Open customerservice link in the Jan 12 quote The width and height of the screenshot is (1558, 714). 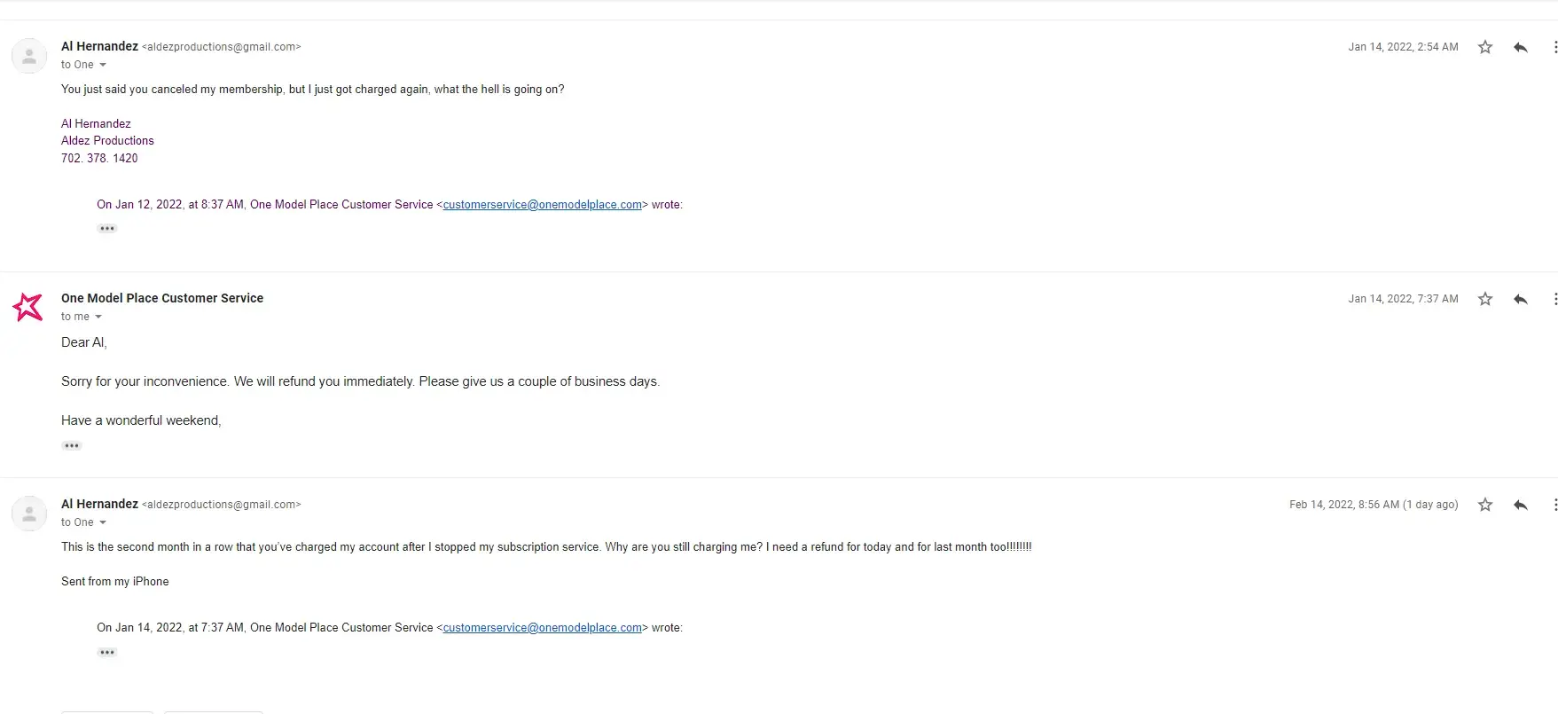[542, 205]
